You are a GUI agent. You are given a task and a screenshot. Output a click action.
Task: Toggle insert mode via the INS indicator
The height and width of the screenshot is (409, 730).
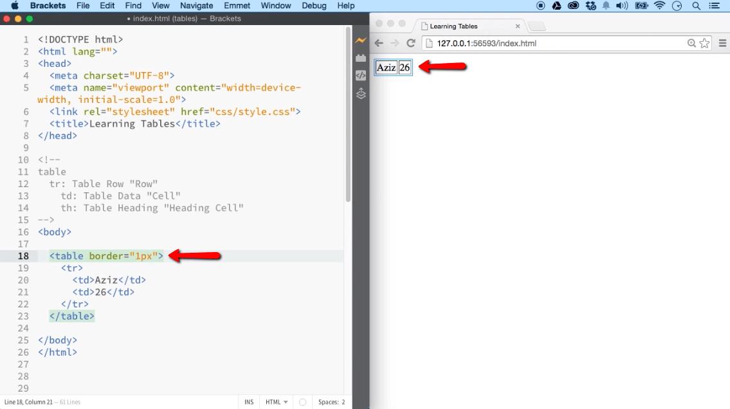[249, 401]
